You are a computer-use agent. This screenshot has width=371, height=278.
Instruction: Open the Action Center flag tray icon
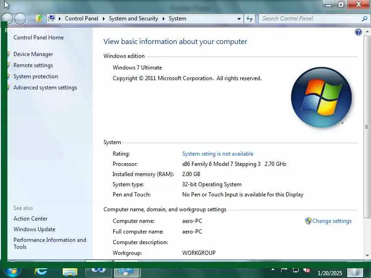pyautogui.click(x=284, y=270)
